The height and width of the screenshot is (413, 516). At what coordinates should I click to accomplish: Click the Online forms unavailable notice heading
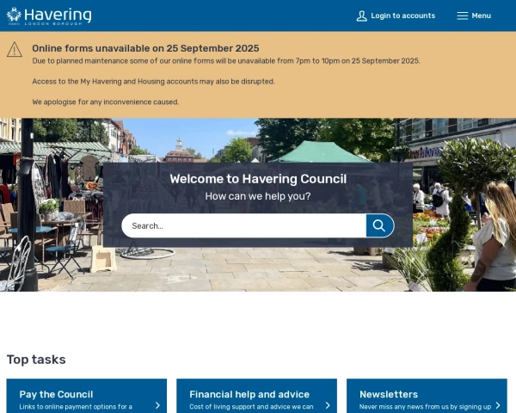pyautogui.click(x=145, y=48)
